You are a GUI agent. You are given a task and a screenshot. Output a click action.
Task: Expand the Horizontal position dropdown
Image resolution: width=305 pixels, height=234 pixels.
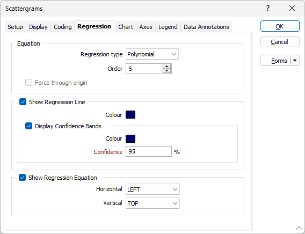152,189
